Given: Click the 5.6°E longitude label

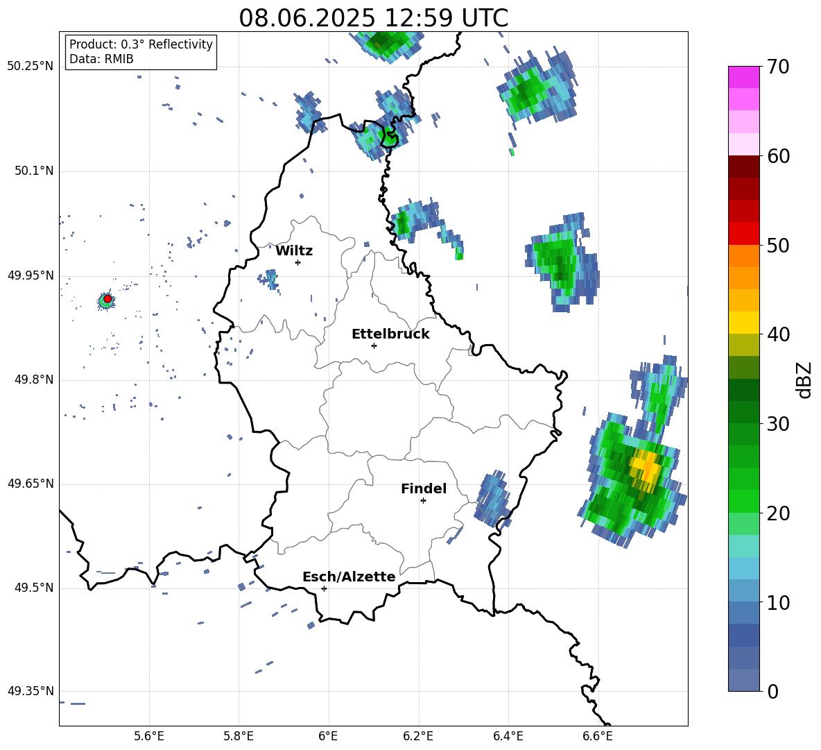Looking at the screenshot, I should [x=149, y=736].
